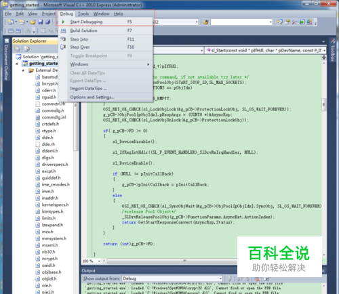
Task: Click the Save floppy disk icon
Action: pos(41,22)
